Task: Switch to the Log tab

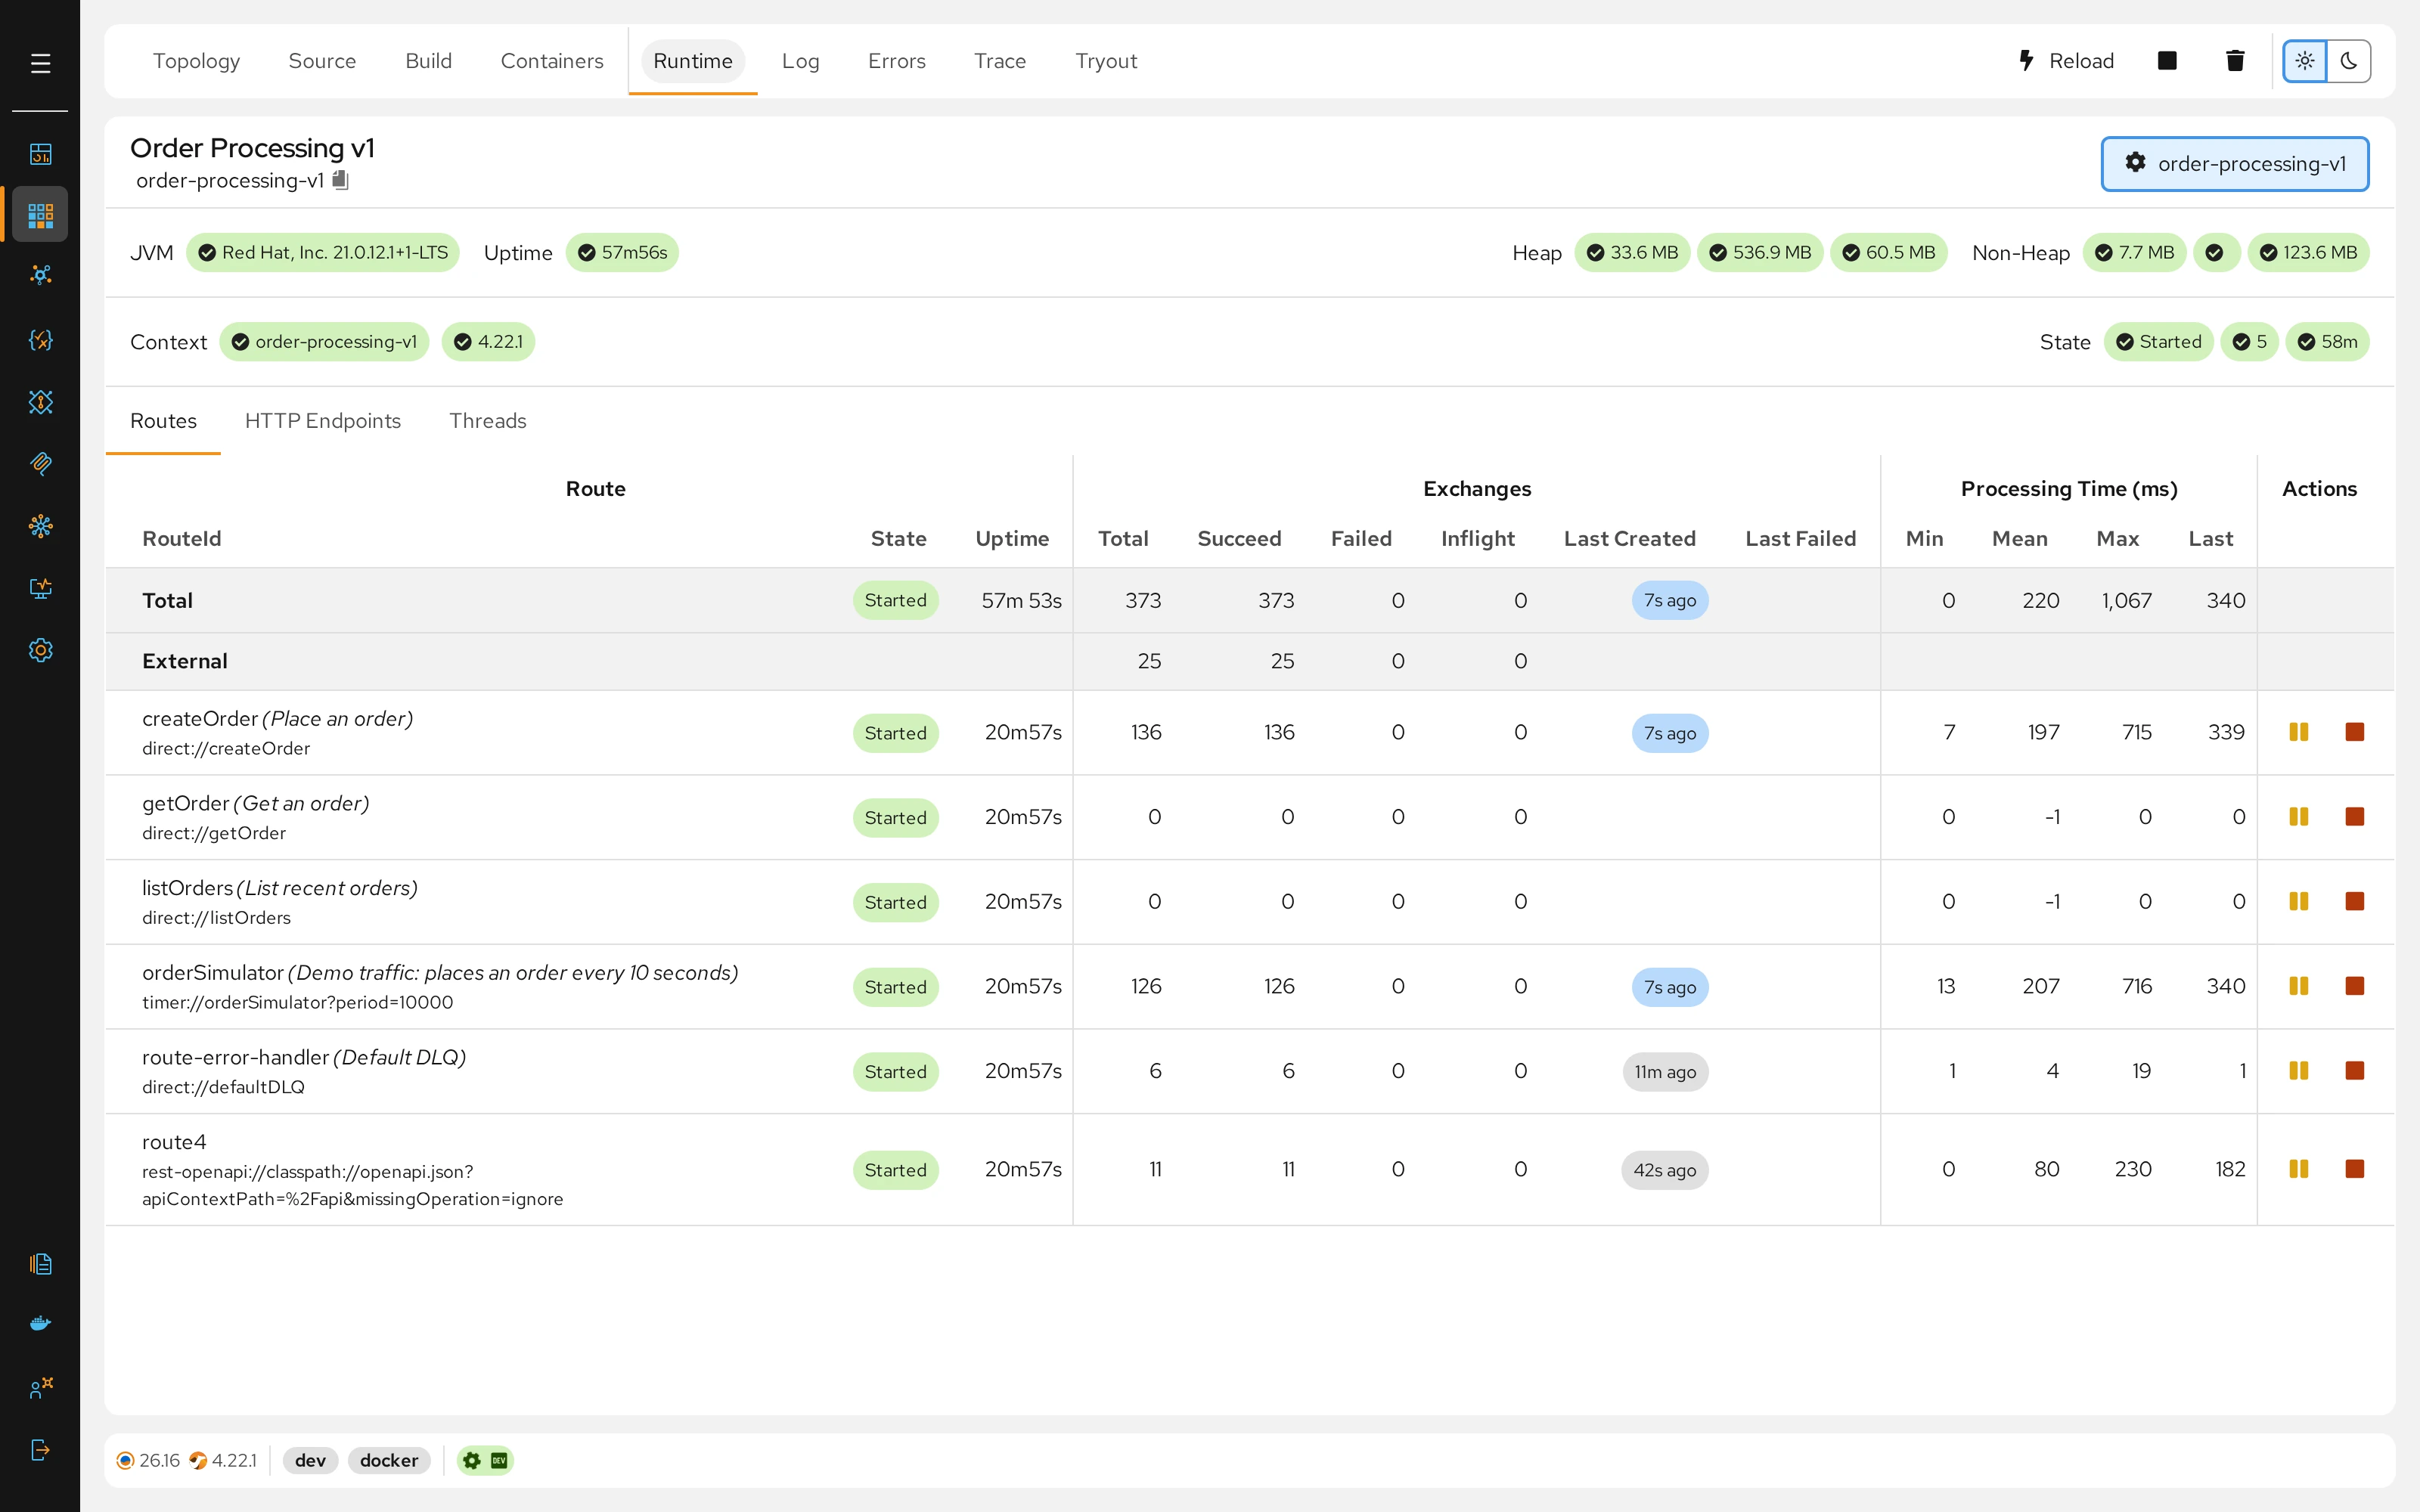Action: (800, 61)
